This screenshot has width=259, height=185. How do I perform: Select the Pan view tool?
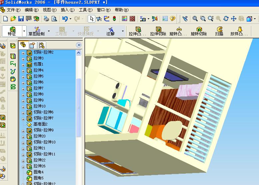point(234,19)
